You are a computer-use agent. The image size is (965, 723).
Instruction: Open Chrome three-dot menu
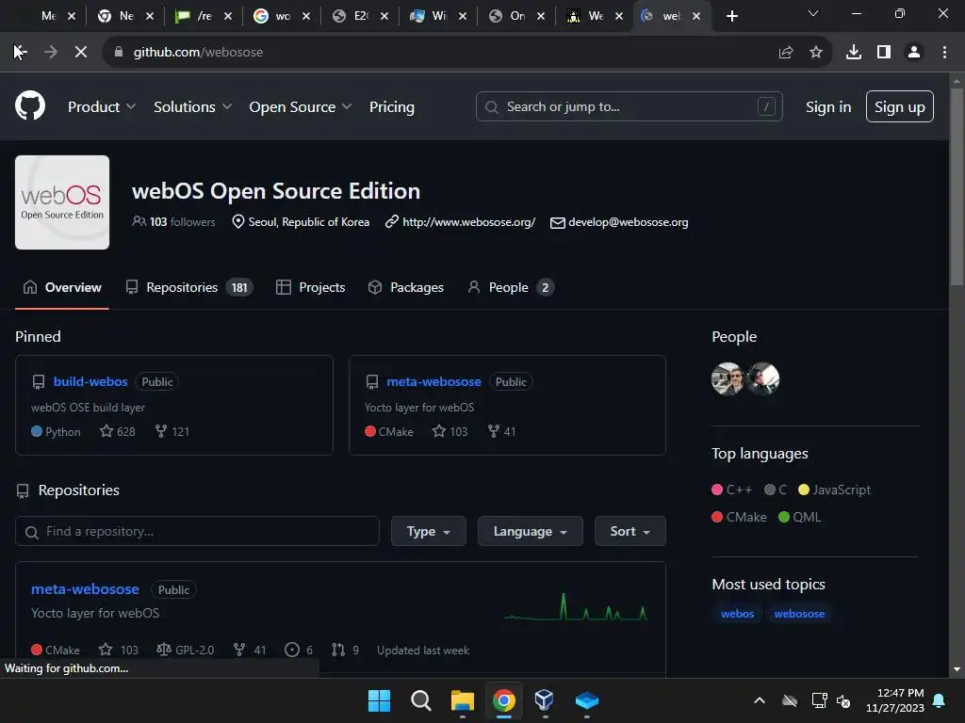944,53
